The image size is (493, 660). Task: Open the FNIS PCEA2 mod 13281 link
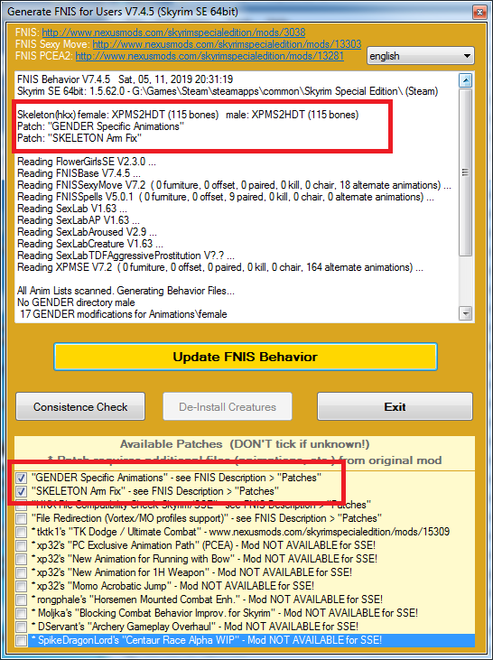(x=209, y=56)
